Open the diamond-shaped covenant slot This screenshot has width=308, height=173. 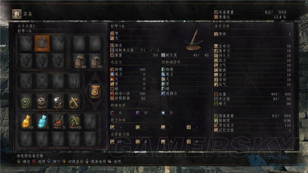point(95,91)
